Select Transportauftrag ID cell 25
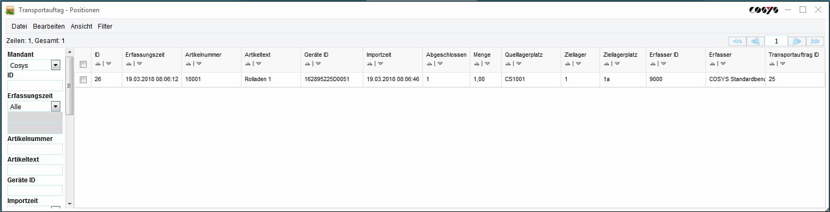Screen dimensions: 830x212 tap(795, 79)
